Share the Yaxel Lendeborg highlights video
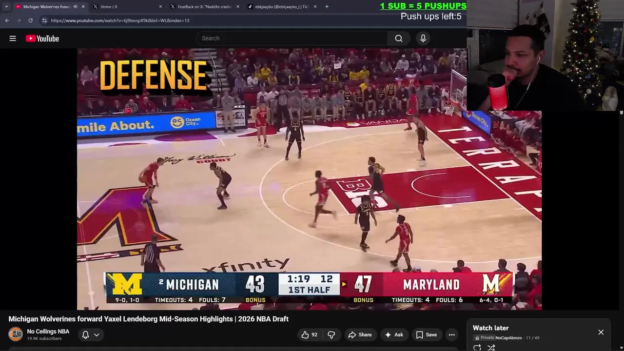This screenshot has width=624, height=351. point(360,334)
